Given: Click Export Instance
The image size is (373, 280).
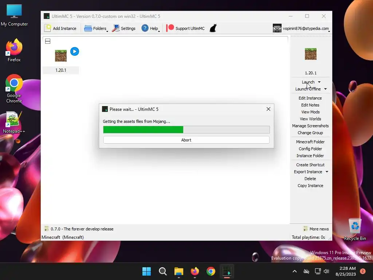Looking at the screenshot, I should (x=308, y=172).
